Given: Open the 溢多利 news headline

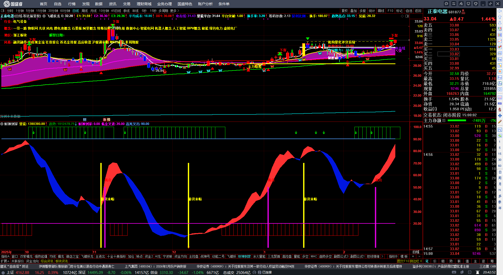Looking at the screenshot, I should 441,266.
